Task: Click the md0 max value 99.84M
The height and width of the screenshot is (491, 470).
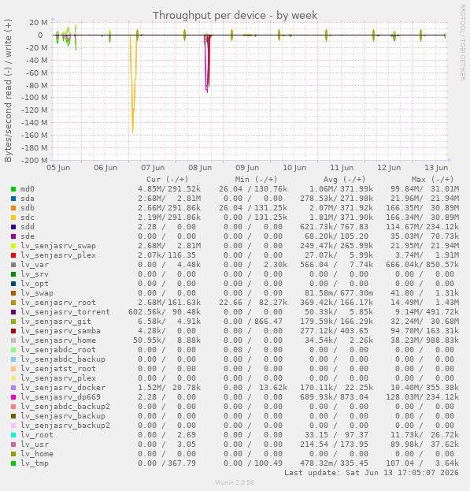Action: [x=406, y=189]
